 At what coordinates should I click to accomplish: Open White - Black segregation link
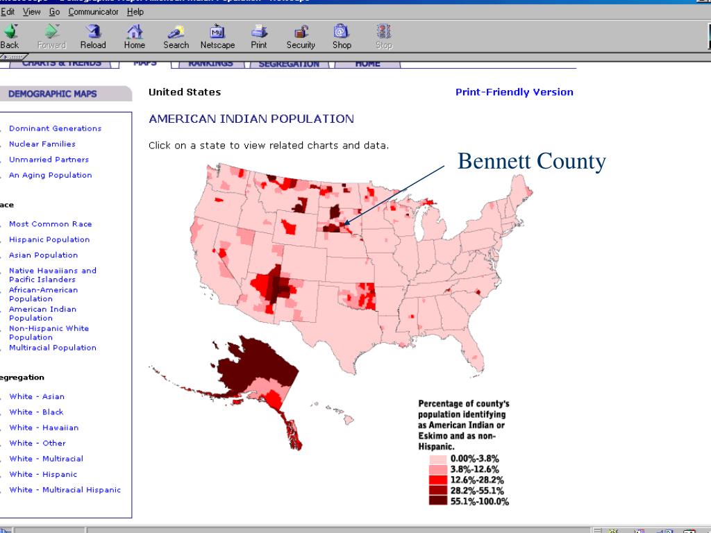pos(36,412)
